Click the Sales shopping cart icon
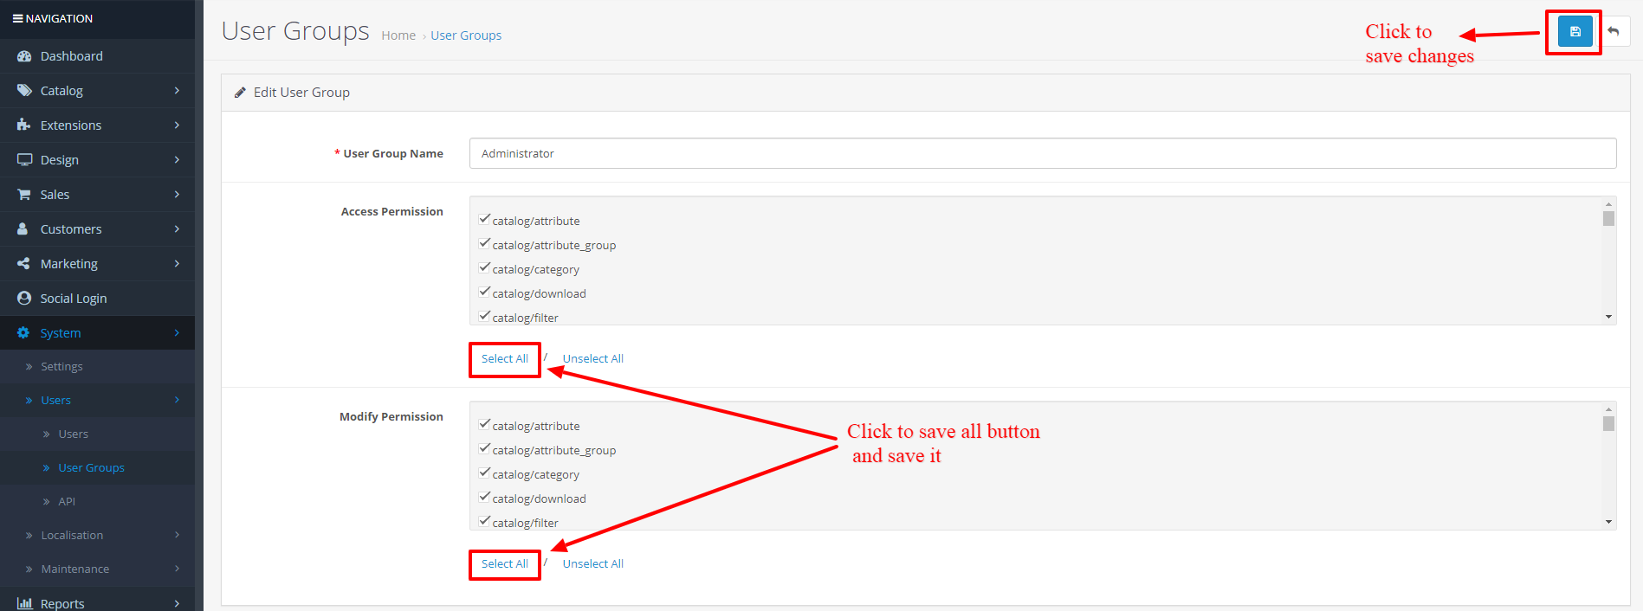The image size is (1643, 611). click(24, 195)
